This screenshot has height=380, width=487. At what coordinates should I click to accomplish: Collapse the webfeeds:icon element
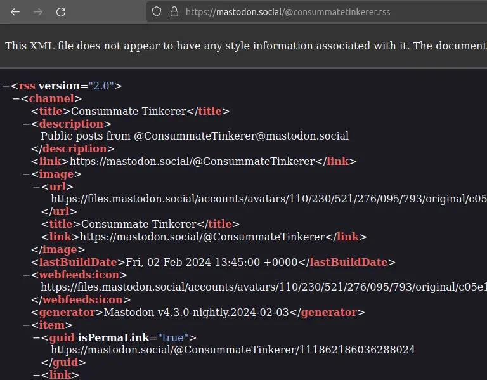coord(26,275)
